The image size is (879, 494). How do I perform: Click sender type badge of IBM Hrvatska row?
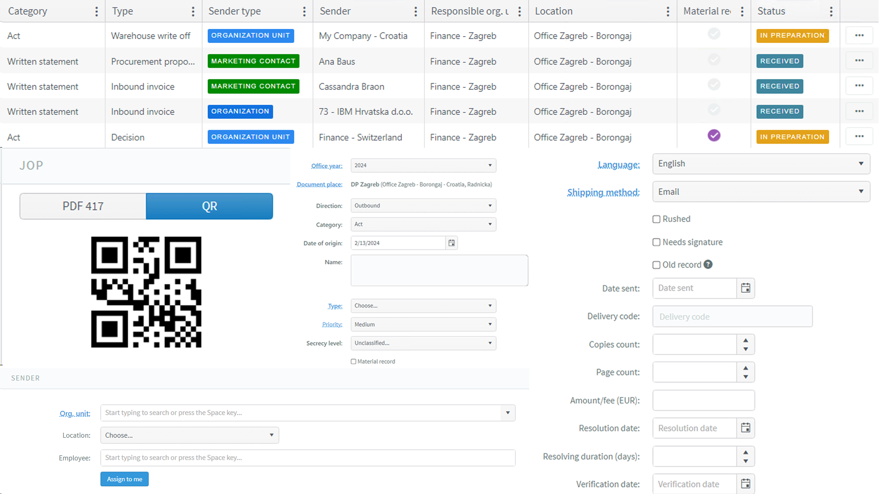point(240,112)
